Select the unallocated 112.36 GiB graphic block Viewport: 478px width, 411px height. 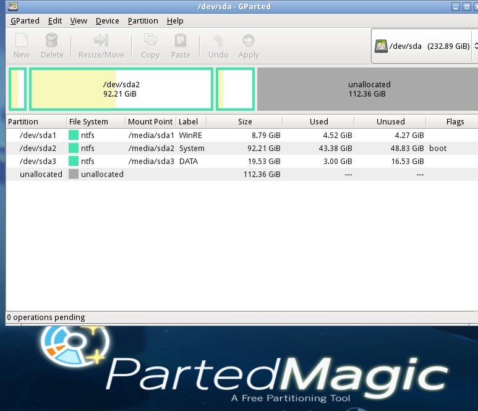367,89
